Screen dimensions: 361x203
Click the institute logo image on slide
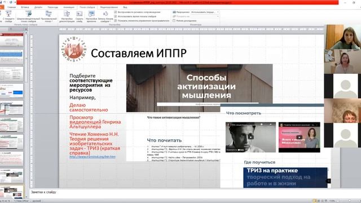pos(74,49)
